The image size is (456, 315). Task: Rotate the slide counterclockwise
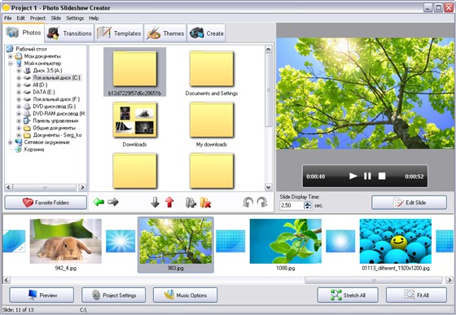[248, 202]
